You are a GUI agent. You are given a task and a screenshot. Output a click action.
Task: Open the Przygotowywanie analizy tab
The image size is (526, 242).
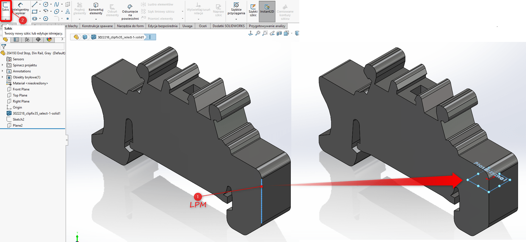[267, 26]
